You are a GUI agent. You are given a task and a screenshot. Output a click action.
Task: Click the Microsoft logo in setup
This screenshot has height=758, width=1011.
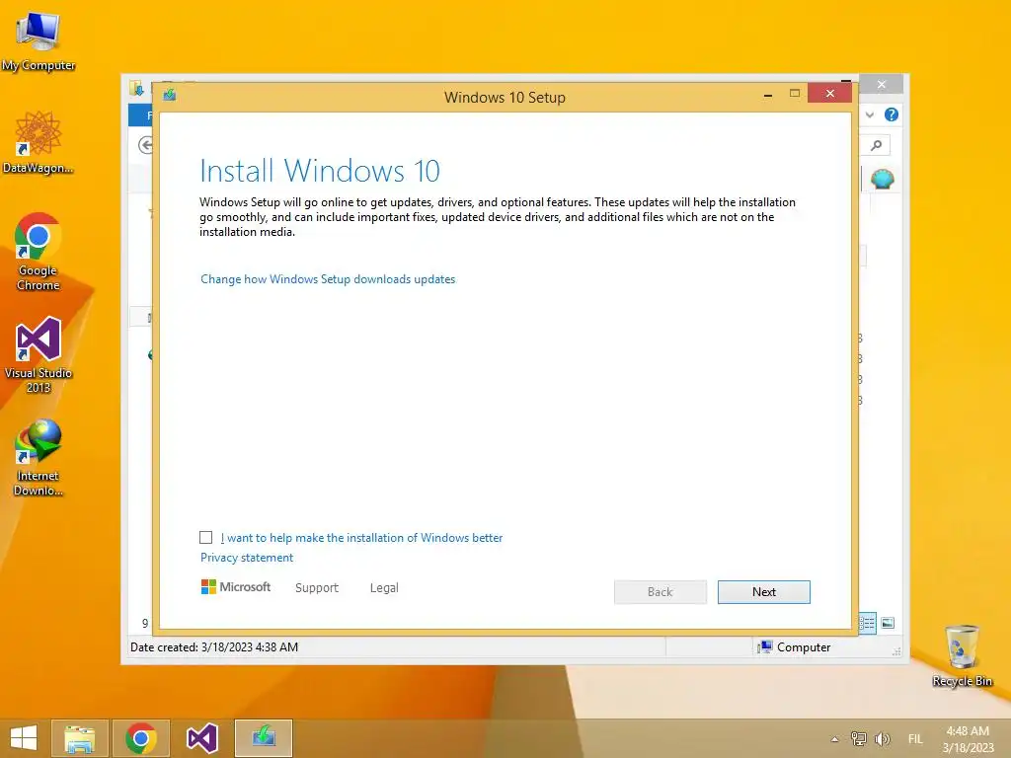click(236, 586)
